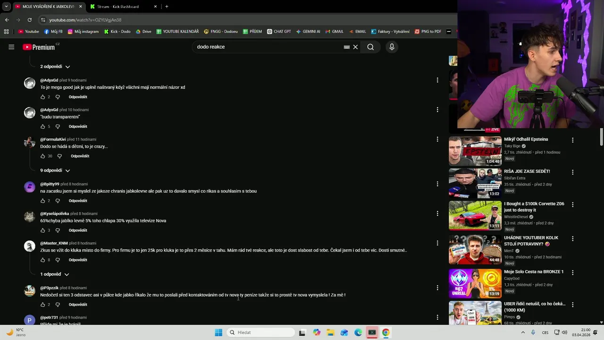604x340 pixels.
Task: Go back in browser history
Action: (x=7, y=20)
